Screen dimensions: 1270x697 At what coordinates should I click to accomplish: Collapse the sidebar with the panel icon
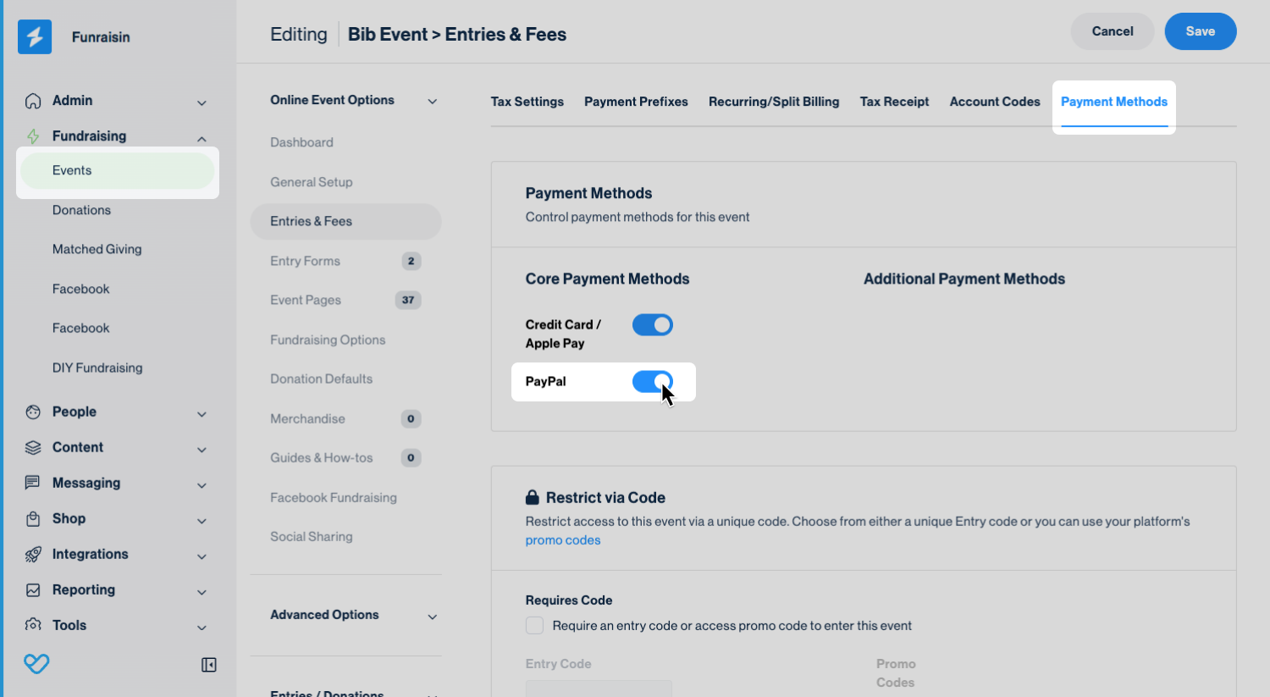pyautogui.click(x=209, y=665)
